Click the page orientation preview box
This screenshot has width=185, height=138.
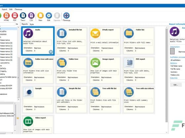pyautogui.click(x=172, y=51)
